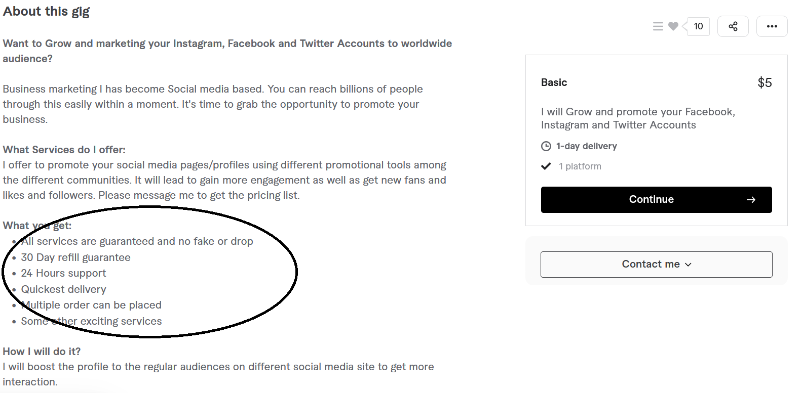Click the Quickest delivery list item
Screen dimensions: 802x393
click(x=63, y=289)
